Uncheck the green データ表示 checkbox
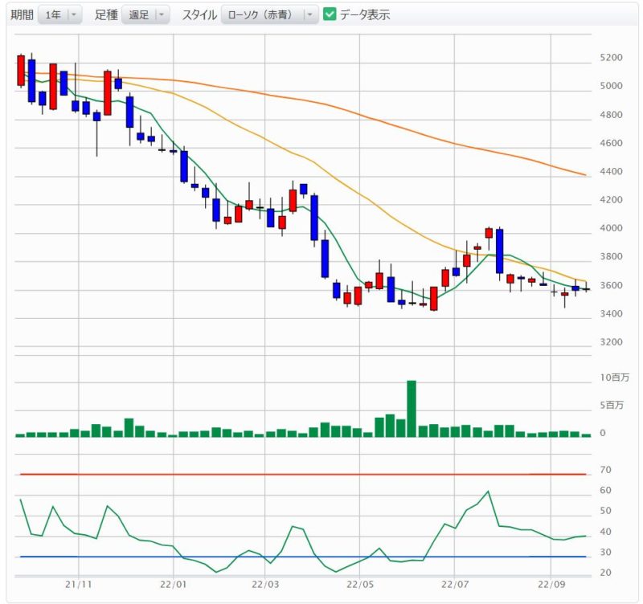Screen dimensions: 643x604 pyautogui.click(x=330, y=14)
